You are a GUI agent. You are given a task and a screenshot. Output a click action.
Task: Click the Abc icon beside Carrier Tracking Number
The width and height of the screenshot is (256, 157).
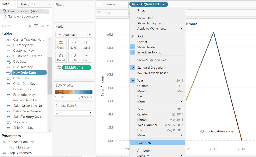click(9, 40)
